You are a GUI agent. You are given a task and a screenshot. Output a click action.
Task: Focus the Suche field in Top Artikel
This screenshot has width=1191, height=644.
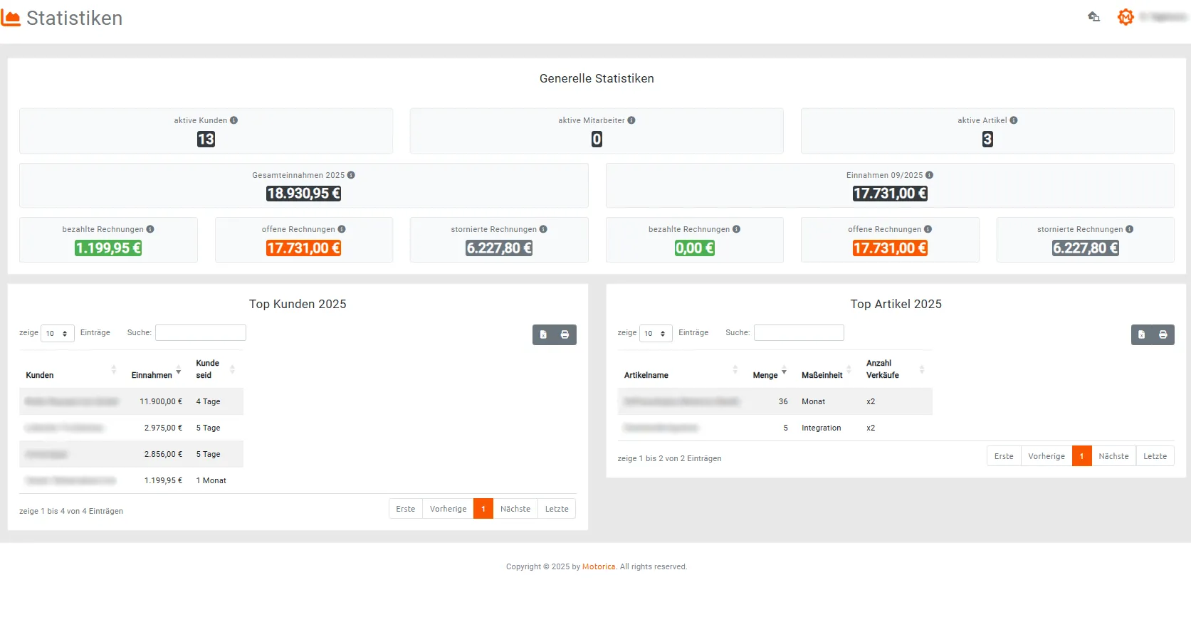pyautogui.click(x=799, y=332)
